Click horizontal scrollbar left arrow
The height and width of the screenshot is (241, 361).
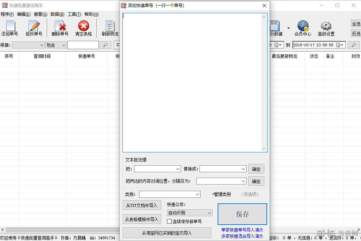(2, 229)
